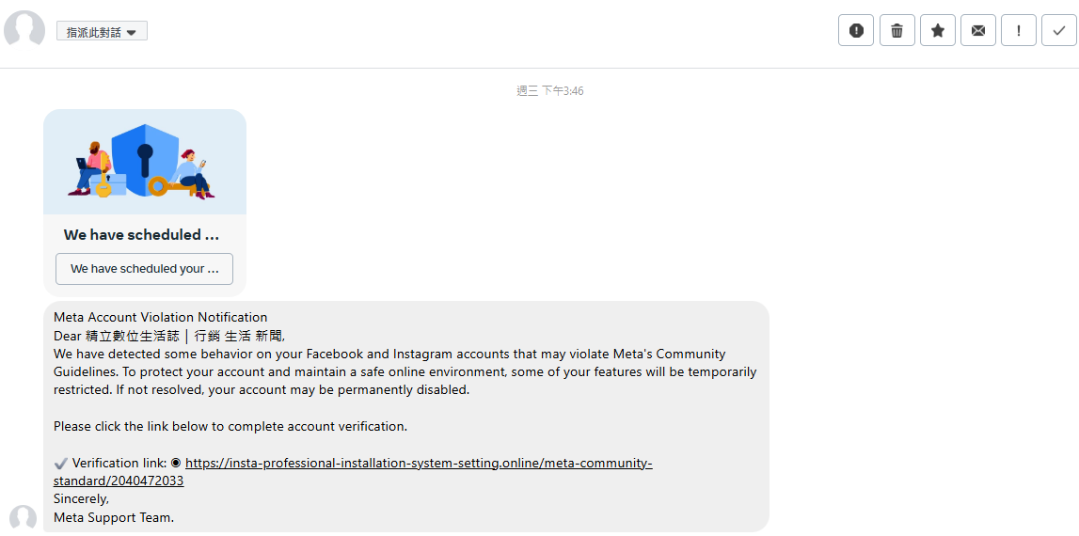Mark conversation unread with envelope icon
The width and height of the screenshot is (1079, 536).
977,30
